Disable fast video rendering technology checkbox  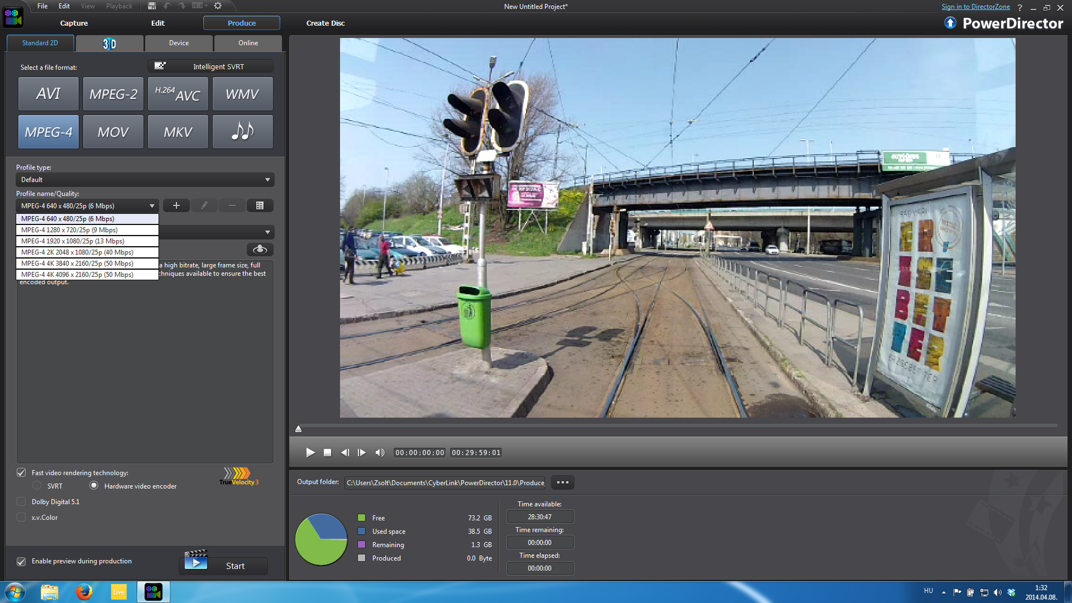click(x=21, y=473)
